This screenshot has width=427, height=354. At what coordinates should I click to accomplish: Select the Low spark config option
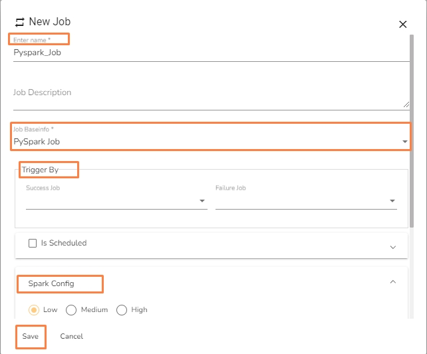click(x=34, y=310)
